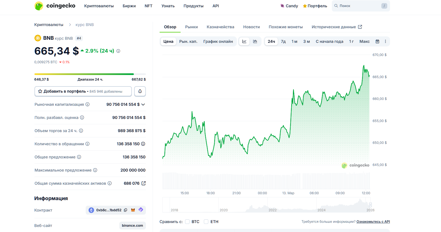
Task: Follow the Ознакомьтесь с API link
Action: [x=373, y=222]
